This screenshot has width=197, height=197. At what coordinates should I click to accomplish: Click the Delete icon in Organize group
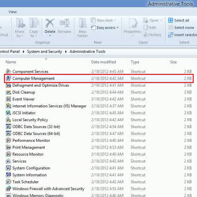pyautogui.click(x=50, y=23)
